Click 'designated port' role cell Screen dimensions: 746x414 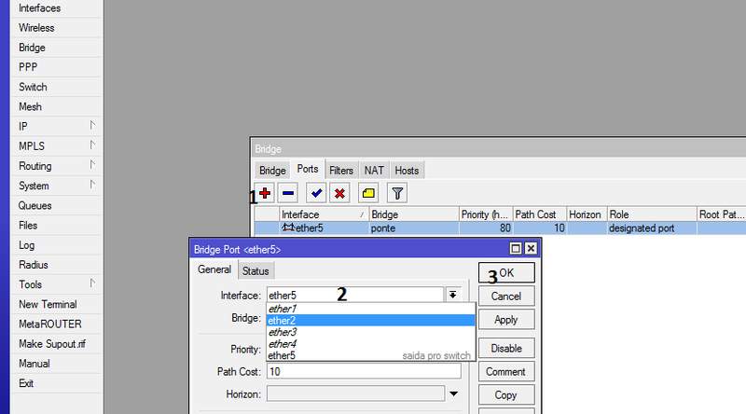coord(642,228)
